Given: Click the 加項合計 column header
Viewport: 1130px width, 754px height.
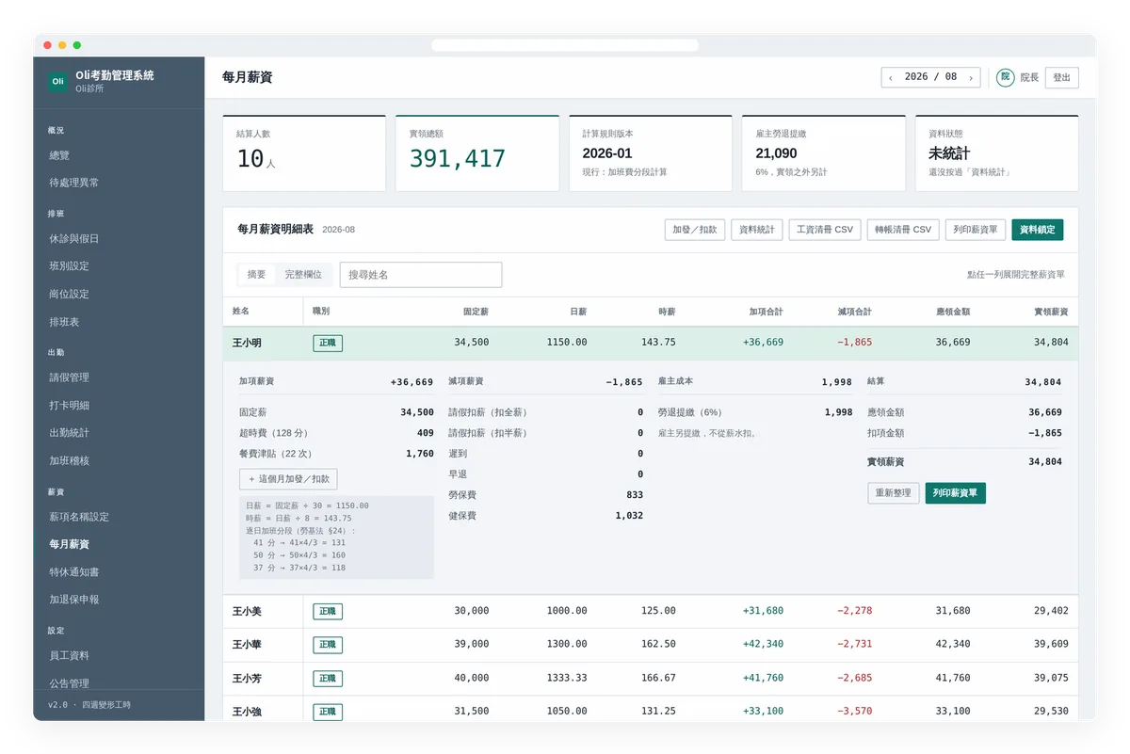Looking at the screenshot, I should coord(766,312).
